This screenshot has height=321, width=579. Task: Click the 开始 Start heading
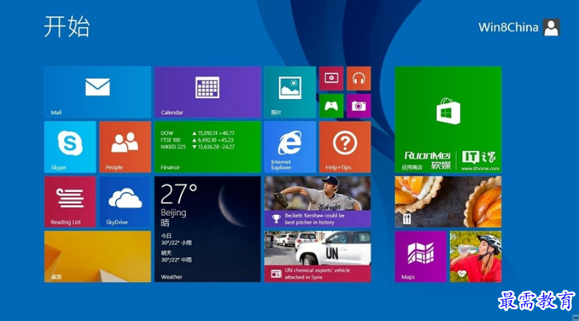67,27
